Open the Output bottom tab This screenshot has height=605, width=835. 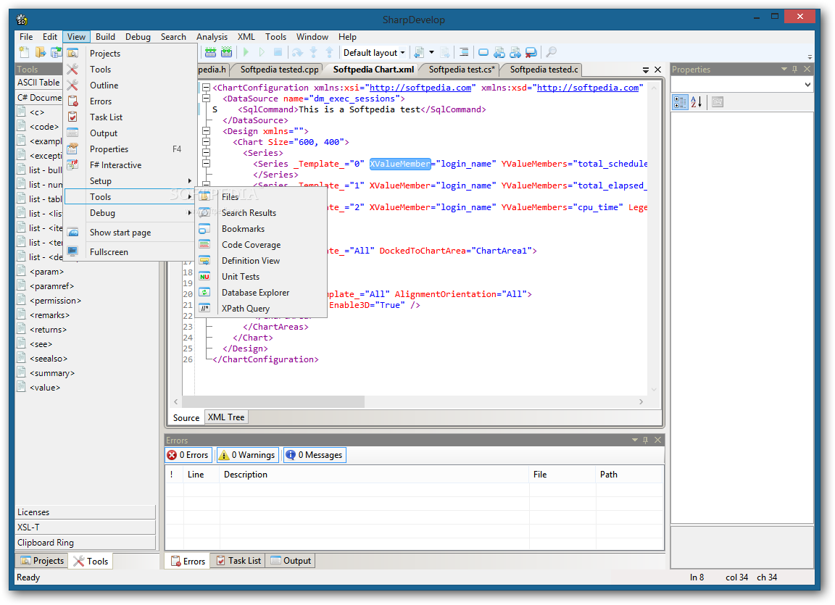291,560
